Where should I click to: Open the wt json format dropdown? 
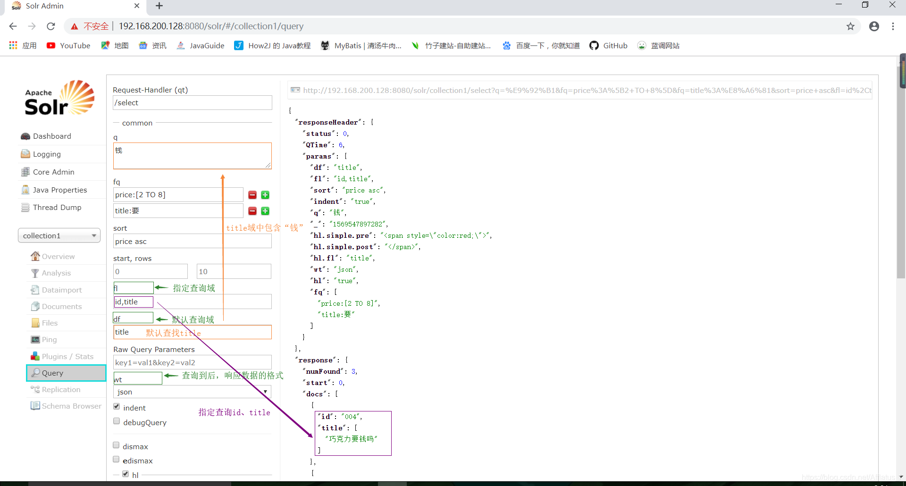192,392
